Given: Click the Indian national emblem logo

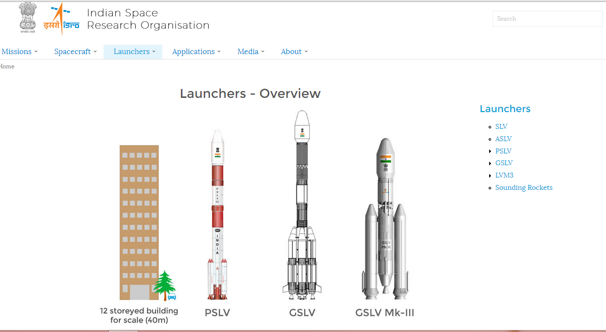Looking at the screenshot, I should (28, 18).
